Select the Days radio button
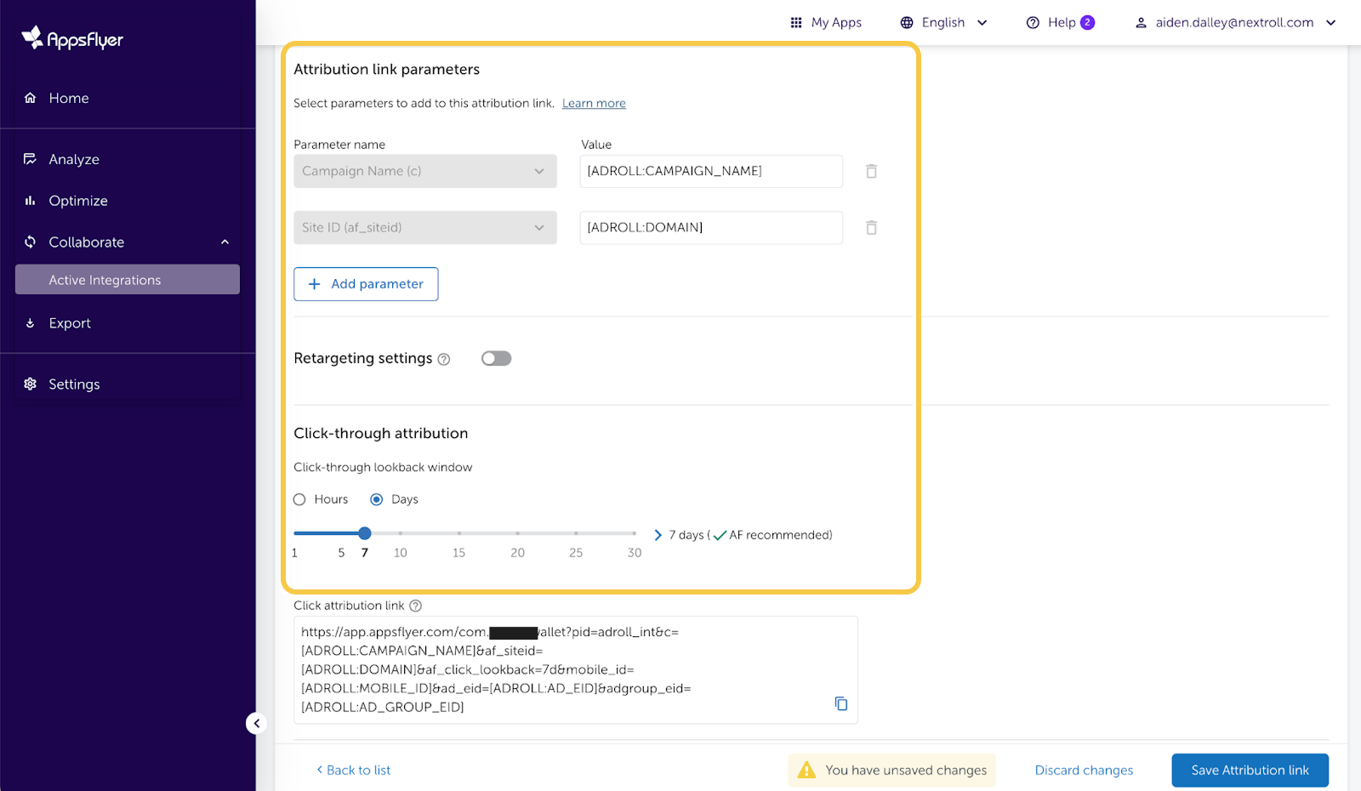 click(376, 499)
